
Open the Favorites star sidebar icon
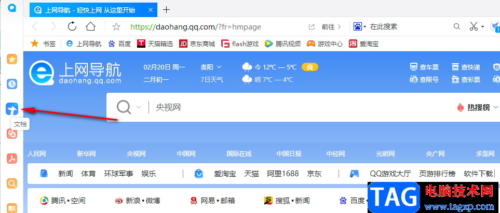[x=12, y=59]
